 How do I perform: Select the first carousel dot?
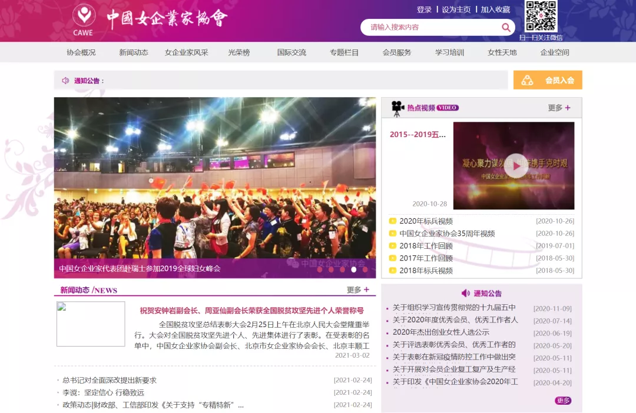(320, 269)
